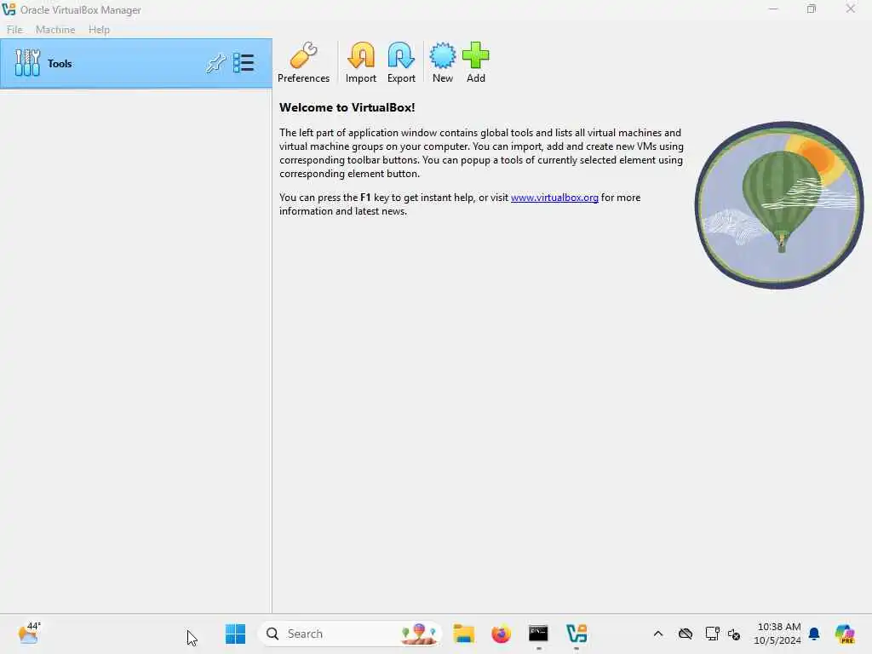Open Copilot preview icon in taskbar
This screenshot has width=872, height=654.
pyautogui.click(x=844, y=634)
